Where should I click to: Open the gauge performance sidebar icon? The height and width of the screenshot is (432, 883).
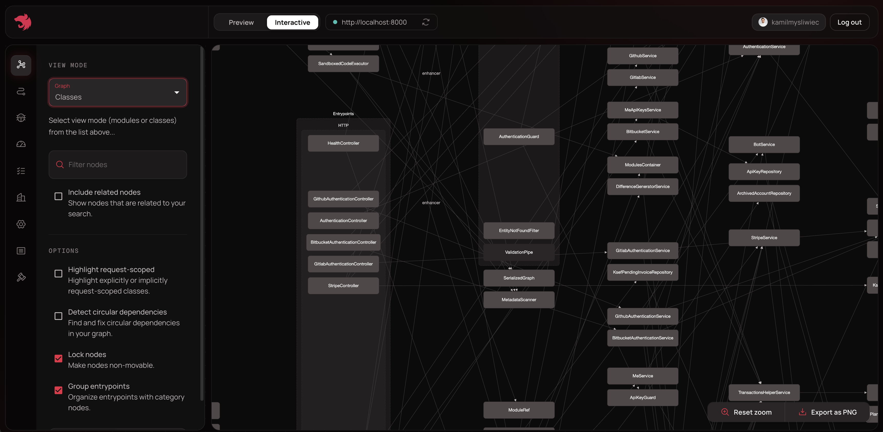coord(21,144)
